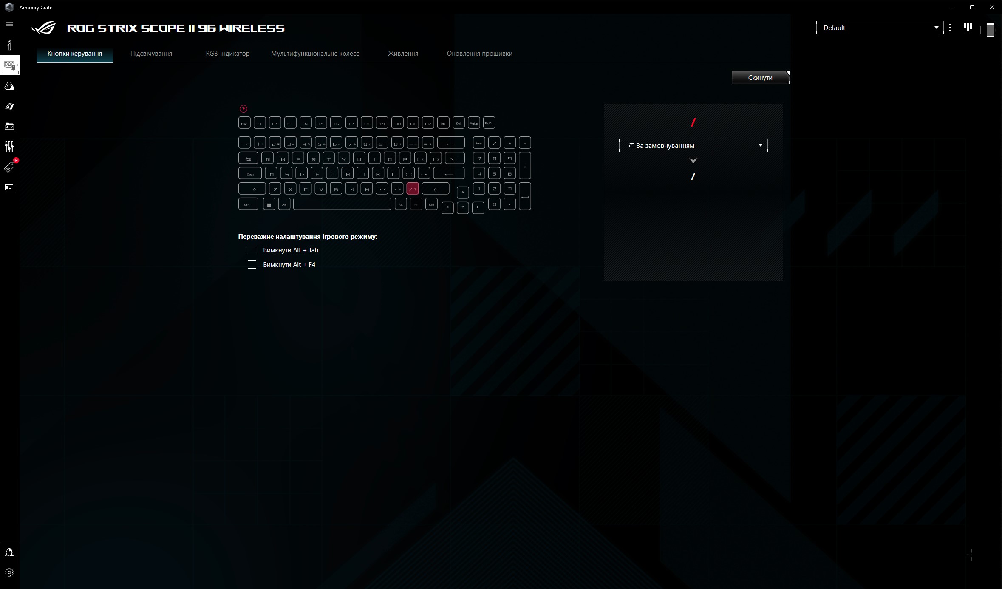1002x589 pixels.
Task: Check battery status icon at top right
Action: coord(990,30)
